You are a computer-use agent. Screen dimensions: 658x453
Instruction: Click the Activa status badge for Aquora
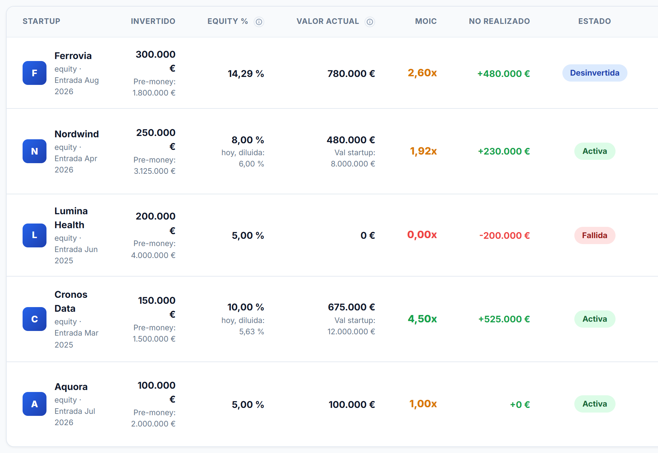click(x=595, y=404)
